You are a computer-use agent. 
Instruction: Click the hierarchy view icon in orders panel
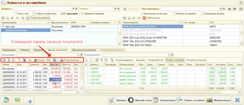click(x=24, y=60)
